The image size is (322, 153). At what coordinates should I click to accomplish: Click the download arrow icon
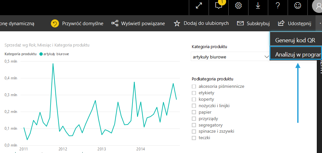tap(258, 6)
